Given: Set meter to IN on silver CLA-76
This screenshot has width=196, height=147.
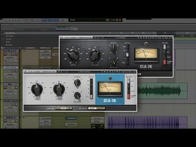Looking at the screenshot, I should [x=129, y=86].
